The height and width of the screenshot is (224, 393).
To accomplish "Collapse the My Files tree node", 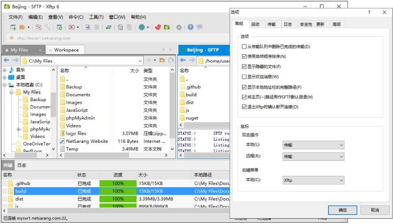I will point(11,92).
